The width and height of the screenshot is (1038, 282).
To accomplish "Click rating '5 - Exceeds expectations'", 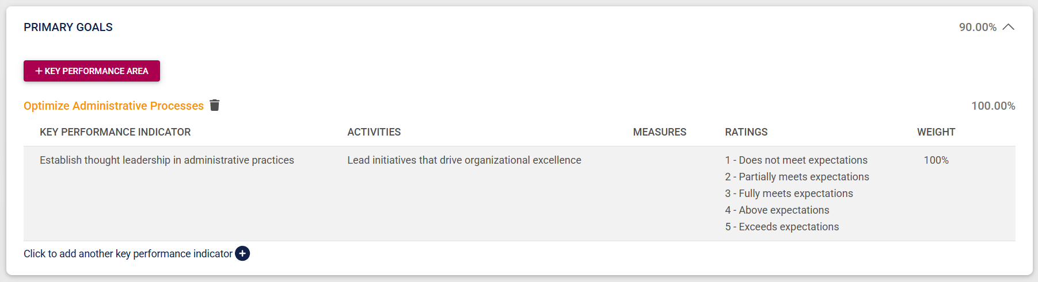I will 782,227.
